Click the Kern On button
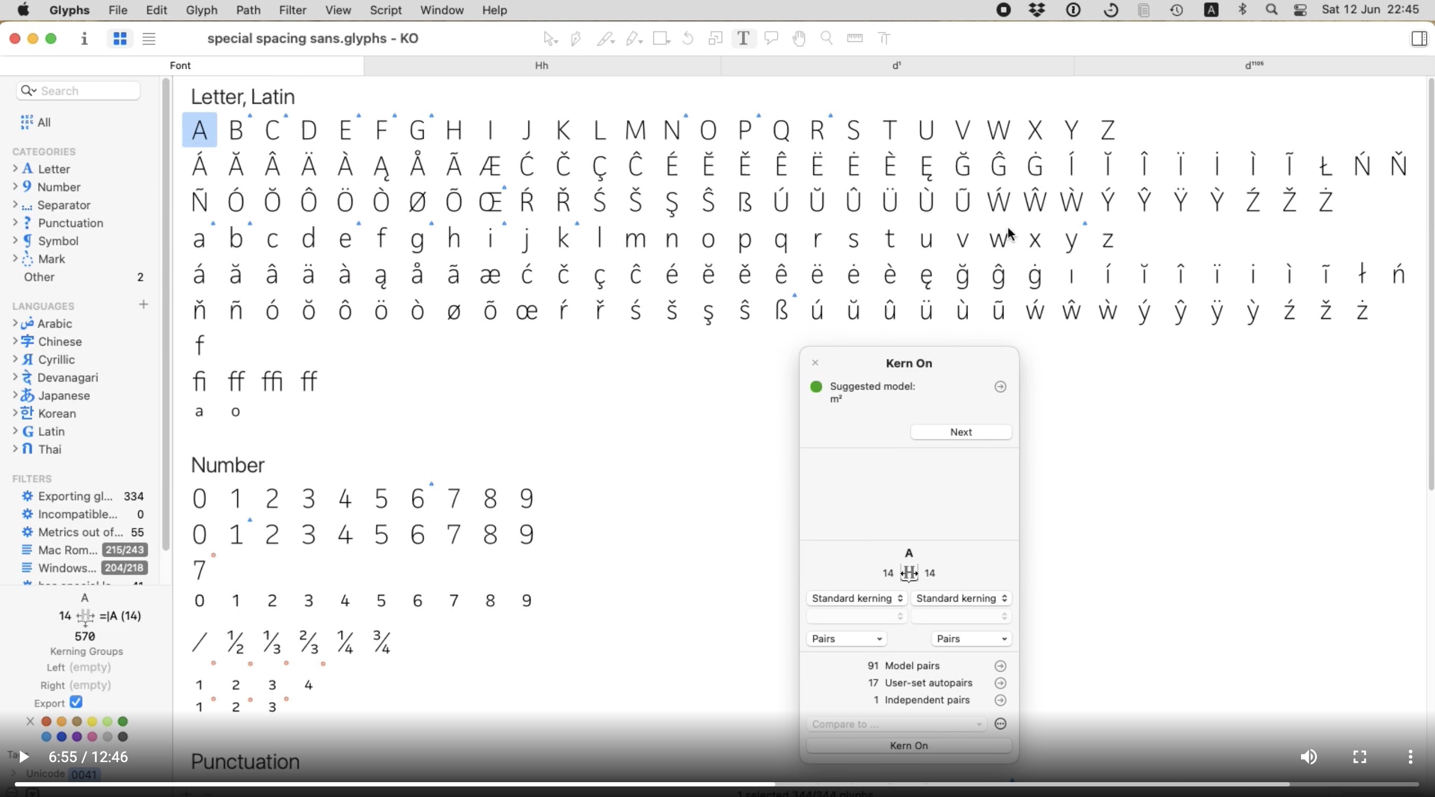This screenshot has width=1435, height=797. coord(909,746)
